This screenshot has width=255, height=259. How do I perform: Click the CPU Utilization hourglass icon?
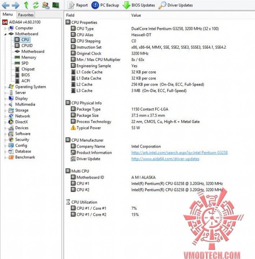click(x=68, y=202)
